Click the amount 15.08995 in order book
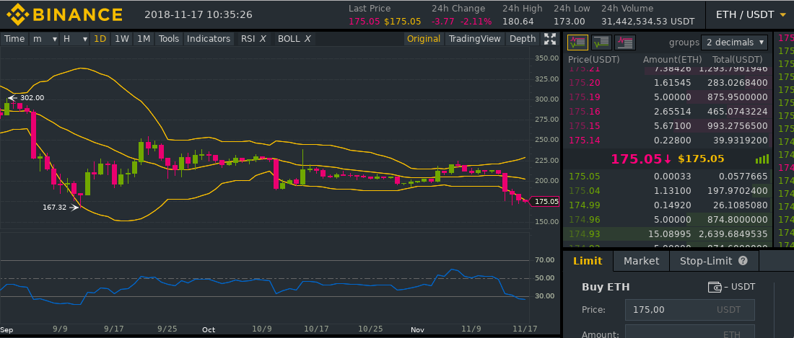The image size is (794, 338). [x=669, y=234]
